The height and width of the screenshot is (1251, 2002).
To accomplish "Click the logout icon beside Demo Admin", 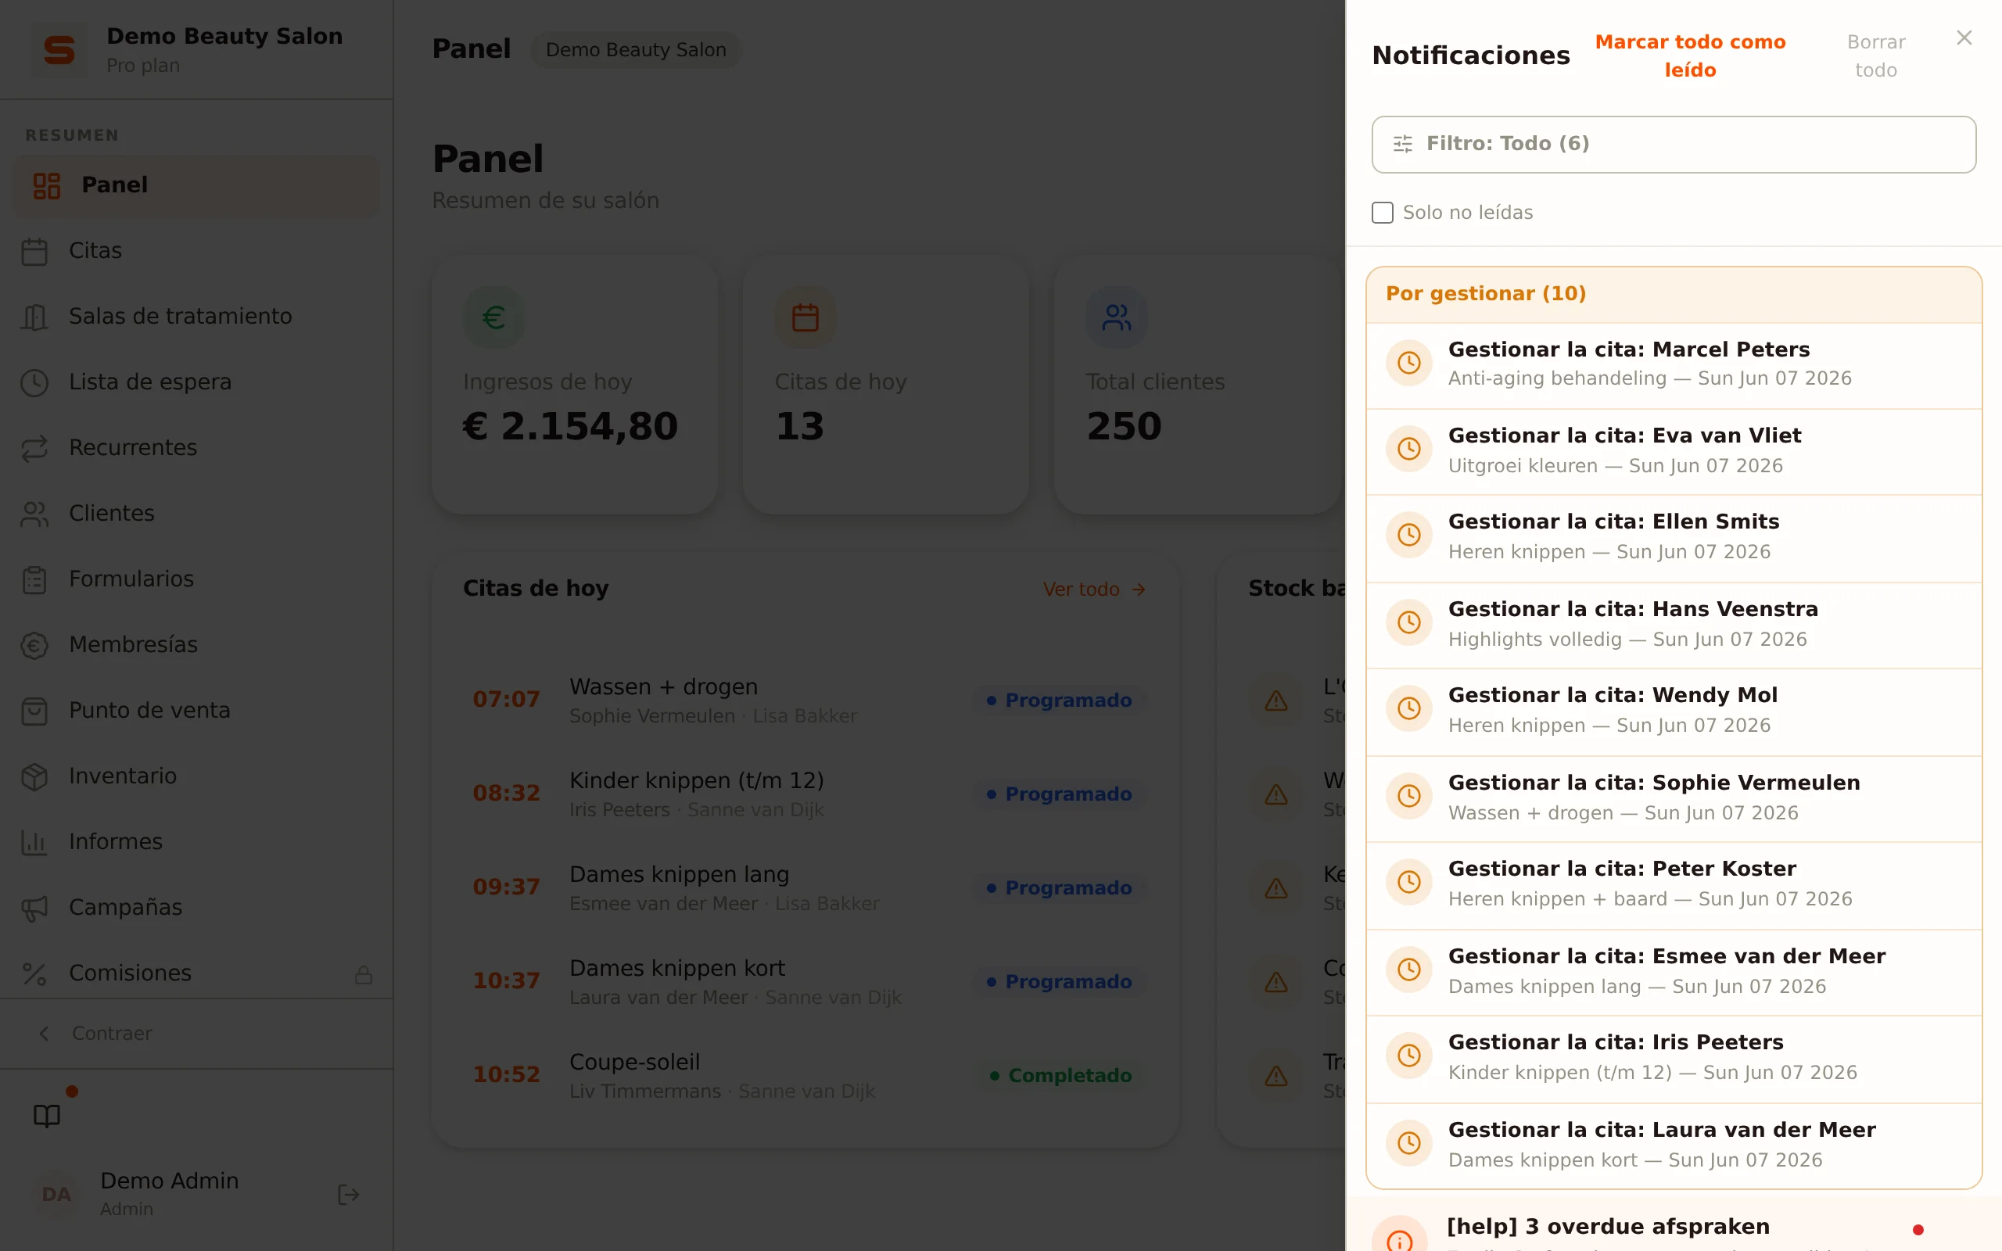I will (x=348, y=1195).
